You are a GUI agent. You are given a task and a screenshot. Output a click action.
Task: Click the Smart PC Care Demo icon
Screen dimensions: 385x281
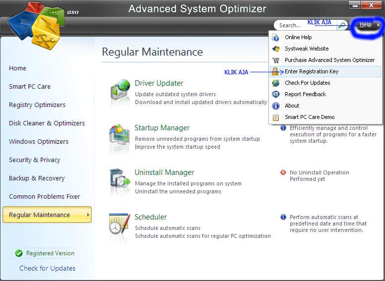click(276, 117)
